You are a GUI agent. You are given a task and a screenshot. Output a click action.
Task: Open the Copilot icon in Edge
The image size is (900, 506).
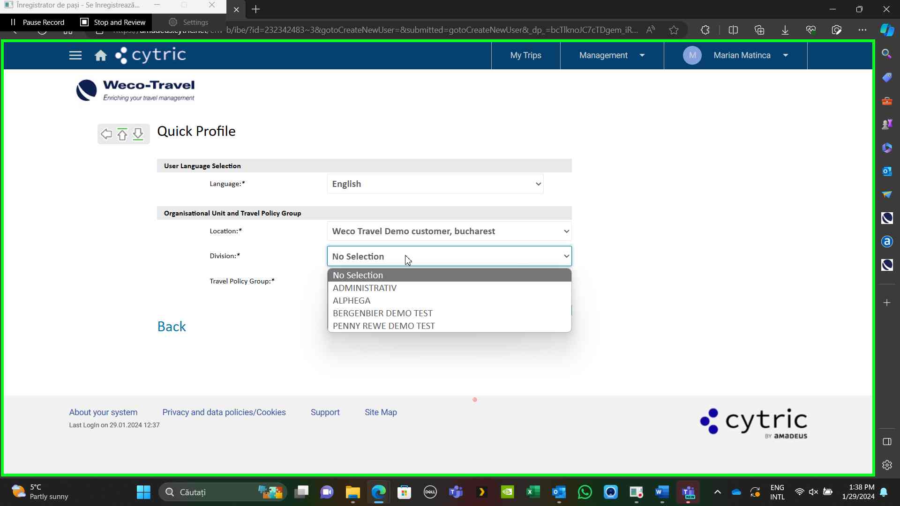pyautogui.click(x=886, y=30)
